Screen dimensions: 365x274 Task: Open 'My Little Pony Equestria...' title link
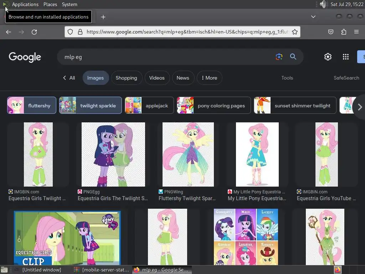pyautogui.click(x=257, y=198)
